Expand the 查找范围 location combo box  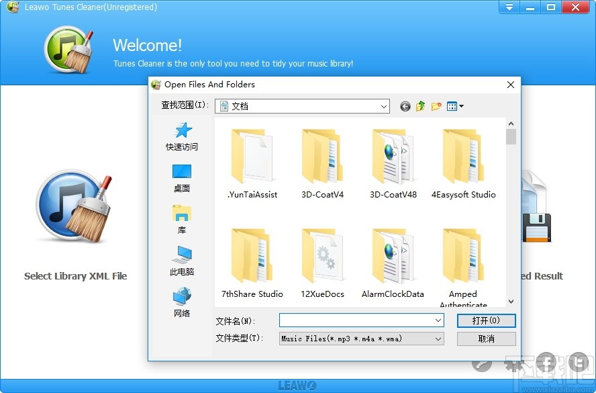click(384, 105)
